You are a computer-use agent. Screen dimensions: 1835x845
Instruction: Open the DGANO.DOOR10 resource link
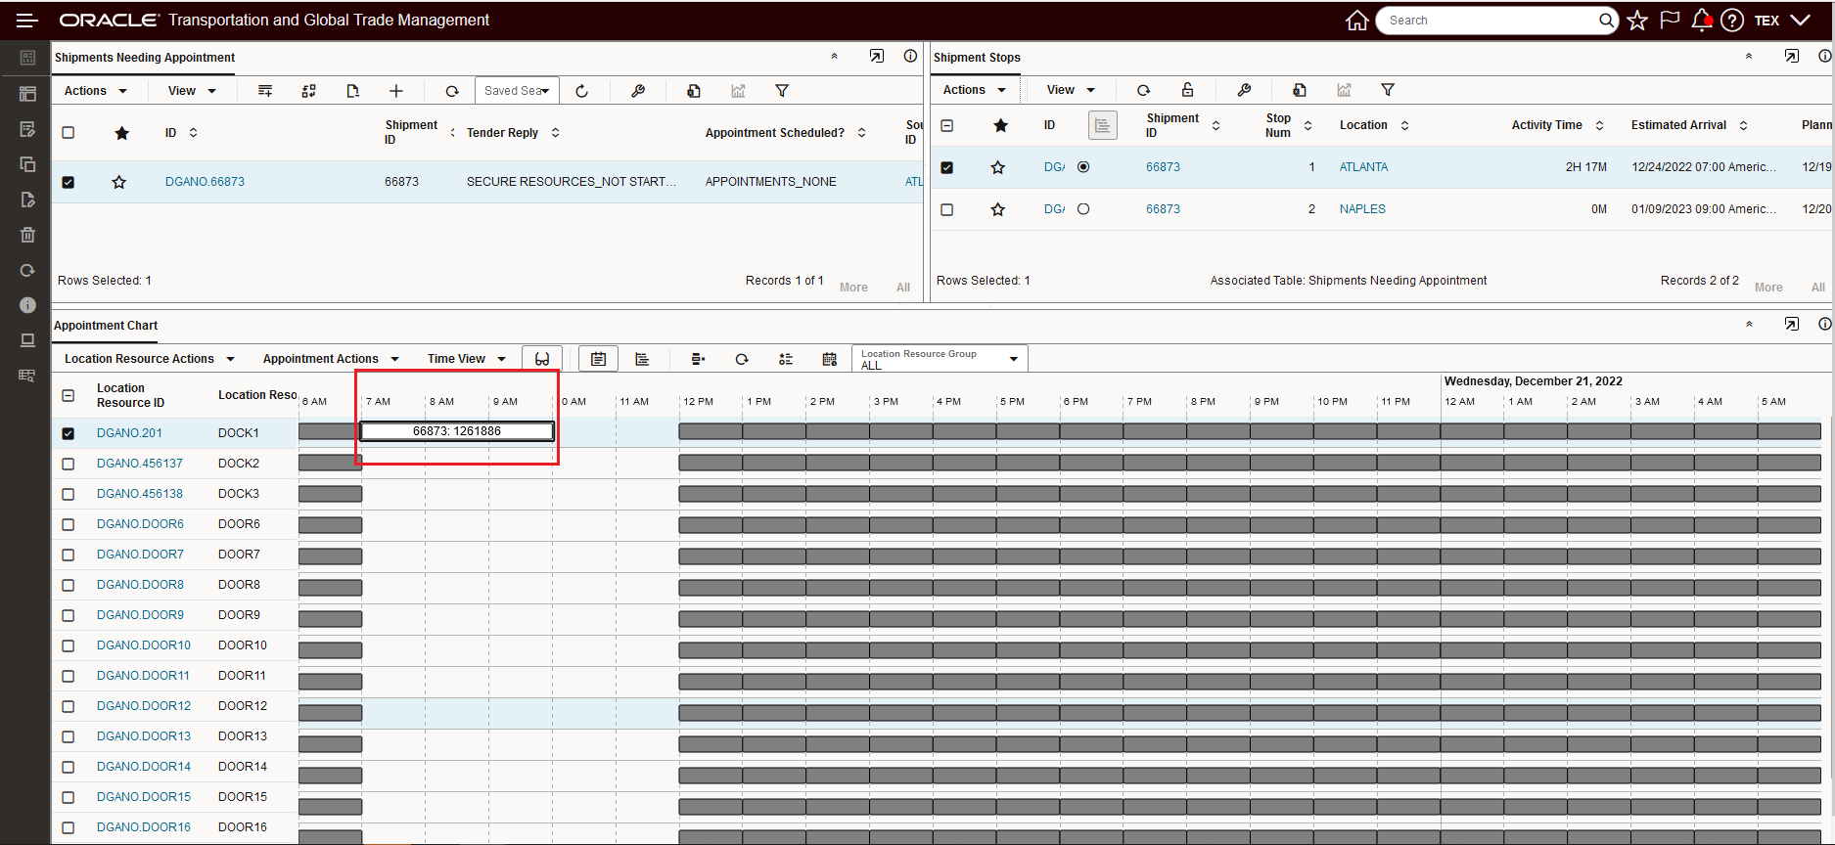pos(144,645)
